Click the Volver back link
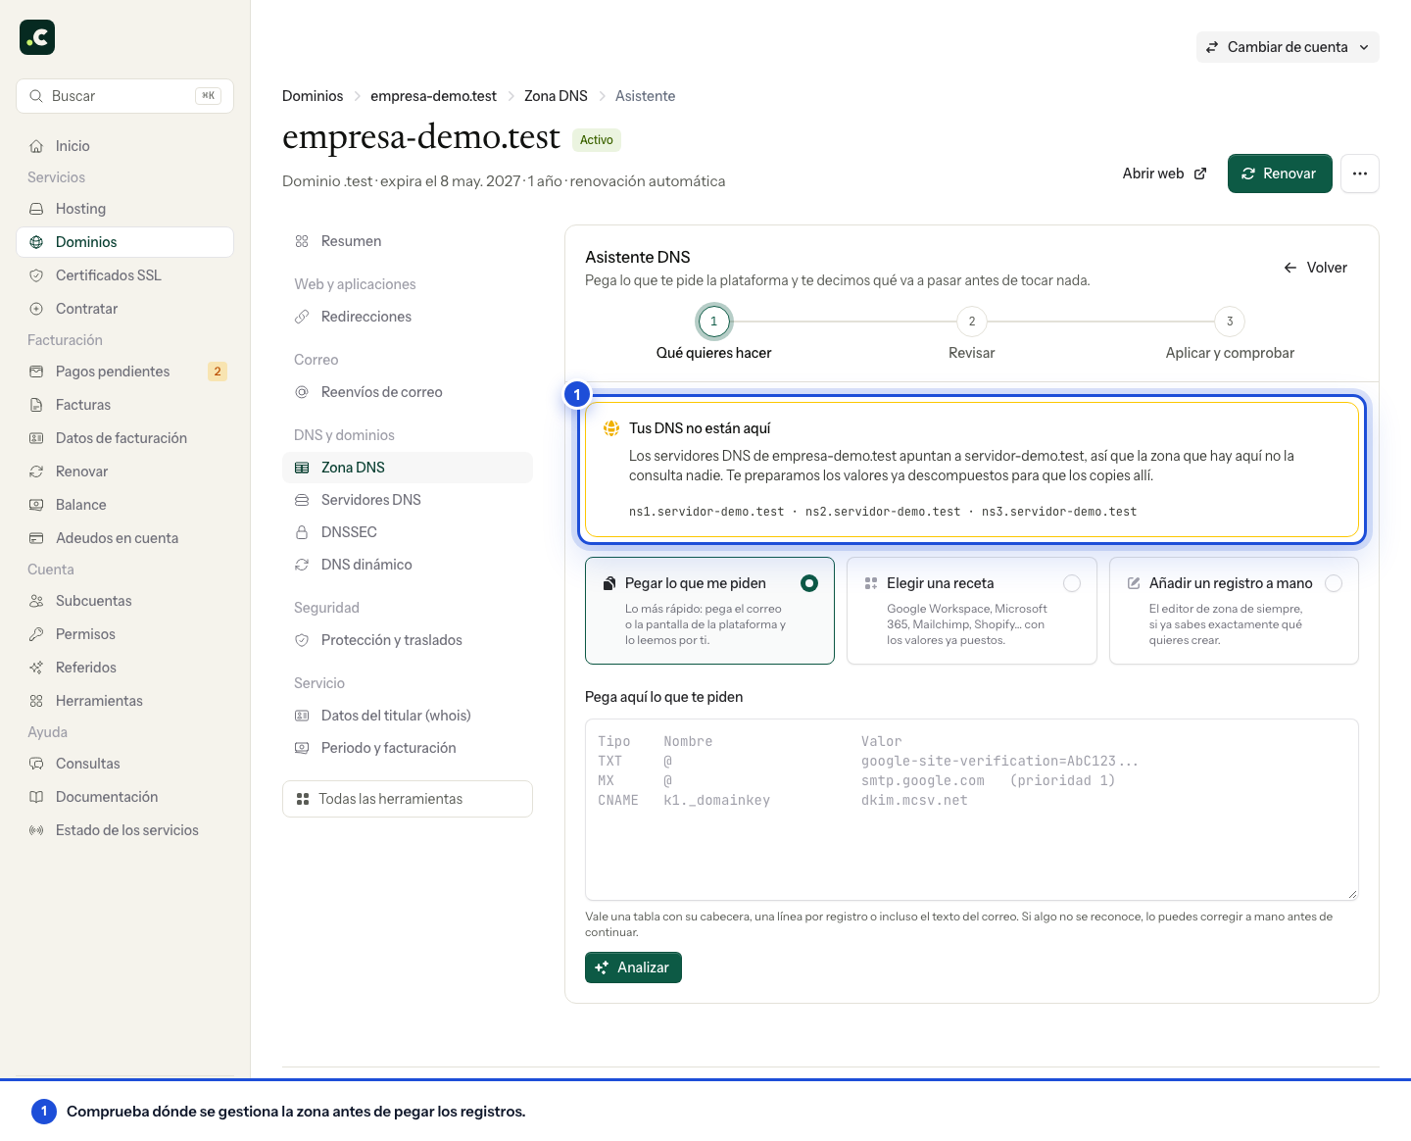Viewport: 1411px width, 1141px height. pos(1315,268)
